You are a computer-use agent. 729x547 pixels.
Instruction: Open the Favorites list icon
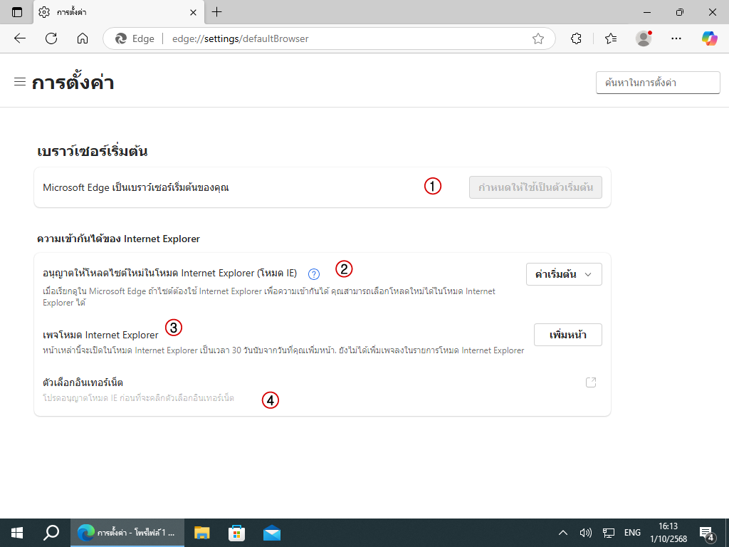tap(611, 38)
